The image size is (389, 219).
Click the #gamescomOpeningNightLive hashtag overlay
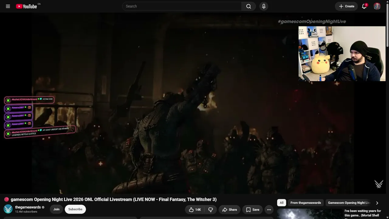[312, 21]
